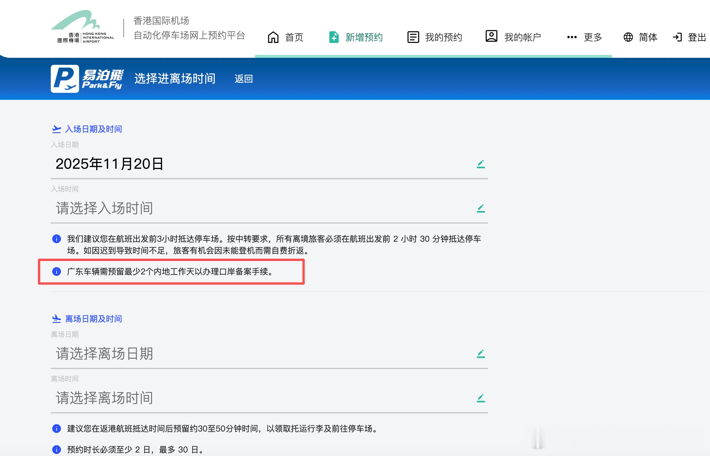Click 登出 to sign out

coord(696,37)
